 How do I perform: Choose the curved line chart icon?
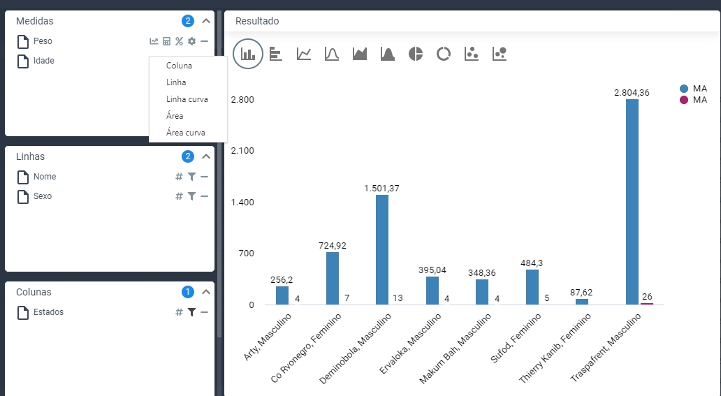click(x=332, y=54)
